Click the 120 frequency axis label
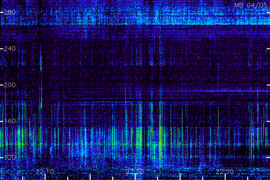This screenshot has width=270, height=180. click(10, 157)
